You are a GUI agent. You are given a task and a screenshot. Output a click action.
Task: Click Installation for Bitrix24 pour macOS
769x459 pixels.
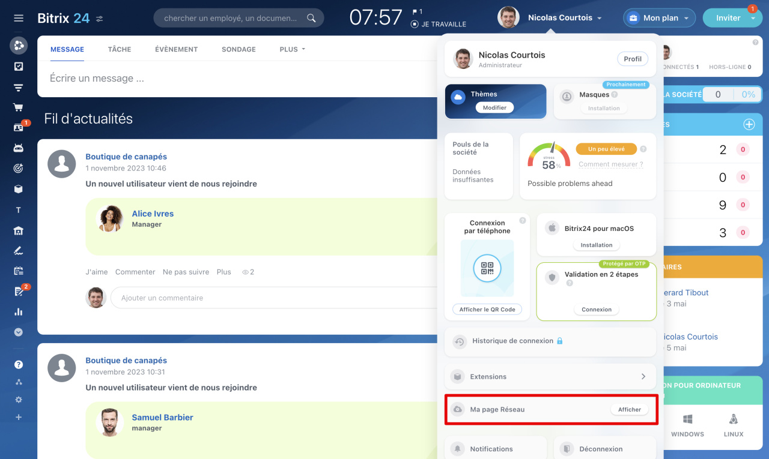point(597,245)
